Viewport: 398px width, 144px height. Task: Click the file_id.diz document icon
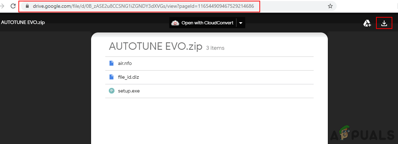pyautogui.click(x=111, y=77)
